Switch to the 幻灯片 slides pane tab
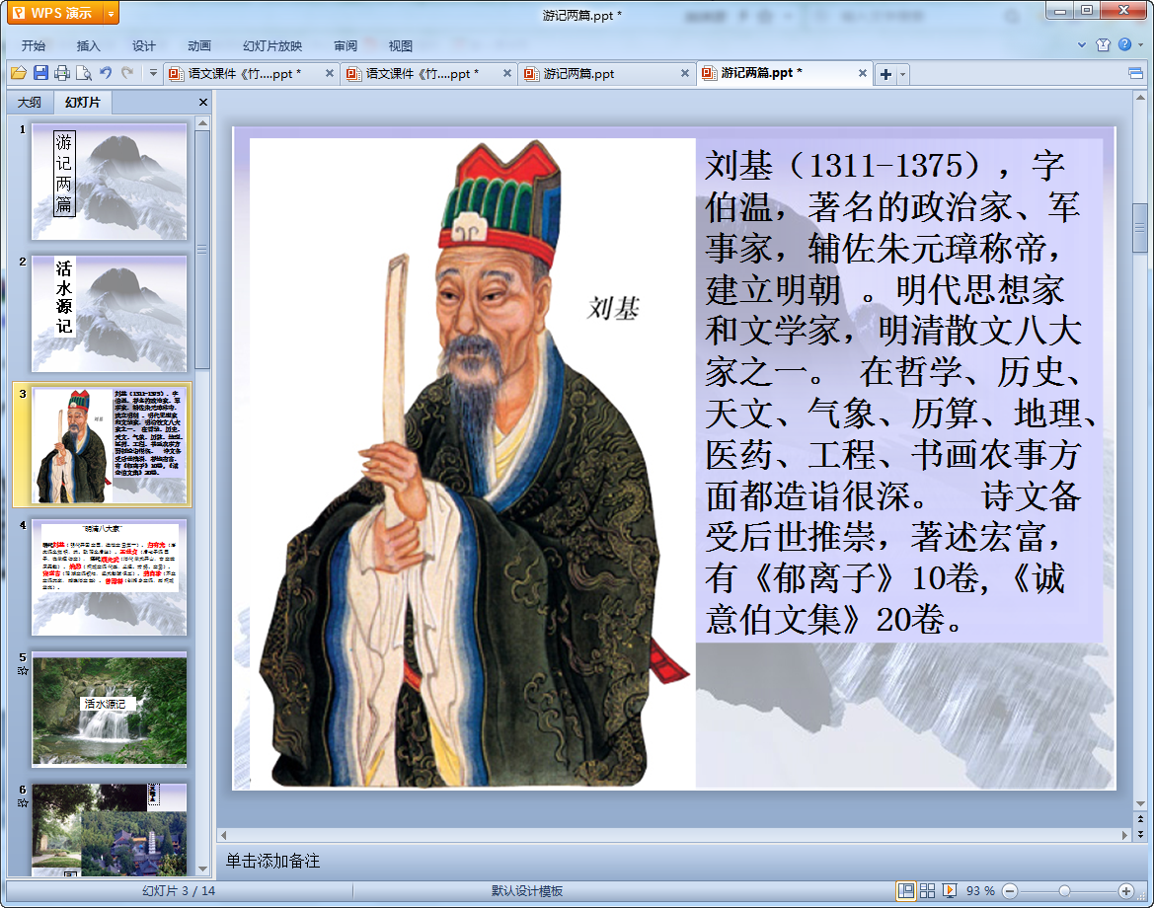This screenshot has width=1154, height=908. [x=83, y=103]
